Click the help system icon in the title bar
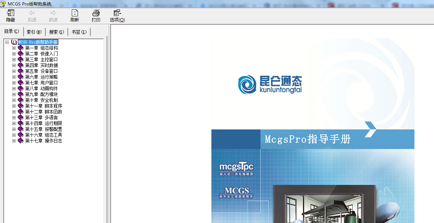The image size is (434, 223). [4, 3]
